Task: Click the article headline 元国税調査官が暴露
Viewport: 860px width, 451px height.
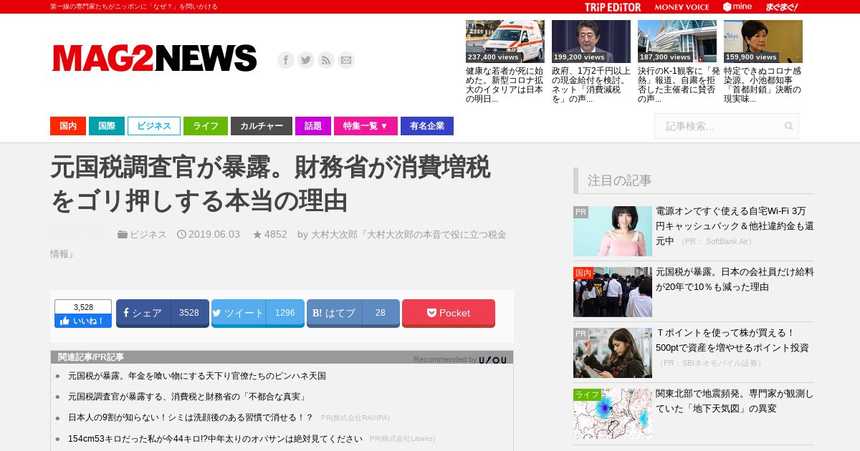Action: coord(270,184)
